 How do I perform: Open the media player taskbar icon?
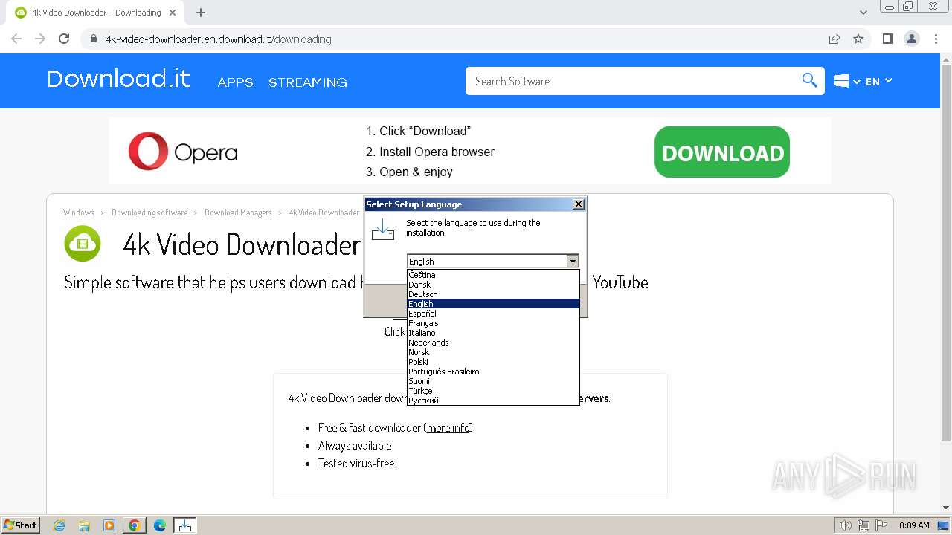(x=109, y=525)
